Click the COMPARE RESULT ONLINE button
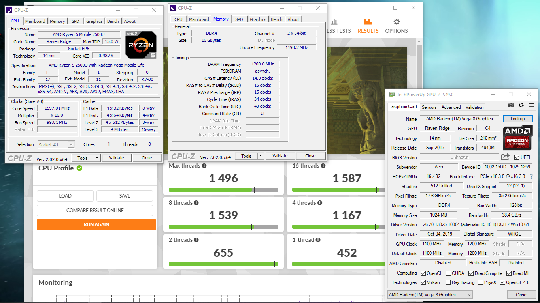 coord(95,210)
